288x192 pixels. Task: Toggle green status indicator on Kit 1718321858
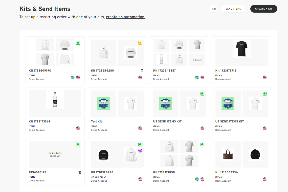pos(202,145)
